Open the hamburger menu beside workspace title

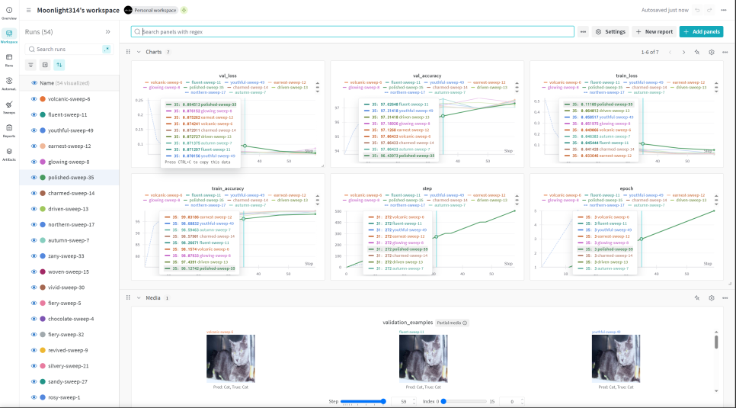tap(29, 10)
